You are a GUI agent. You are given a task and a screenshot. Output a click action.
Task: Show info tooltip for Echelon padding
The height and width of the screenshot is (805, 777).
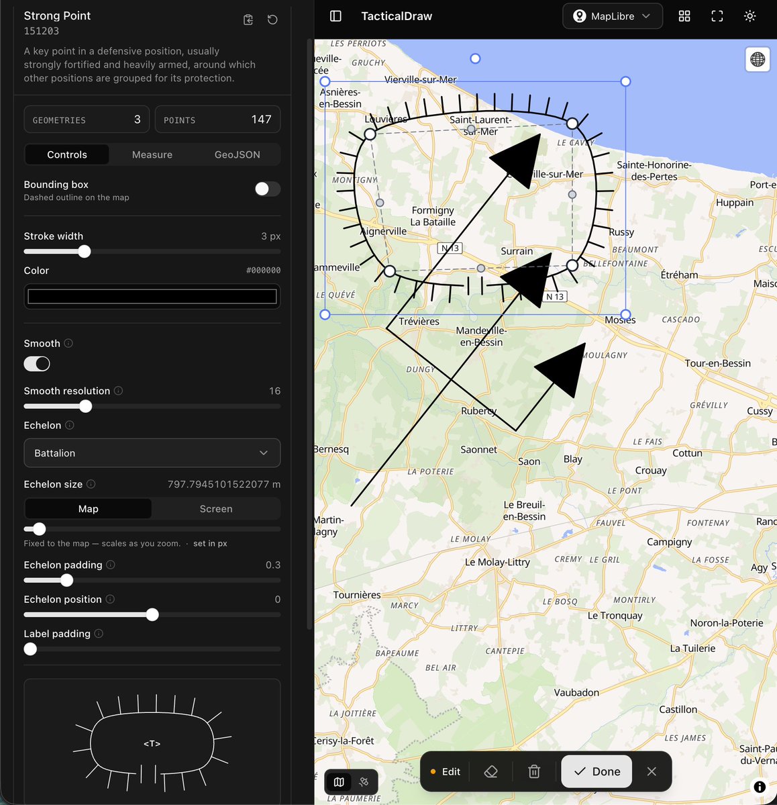[110, 565]
